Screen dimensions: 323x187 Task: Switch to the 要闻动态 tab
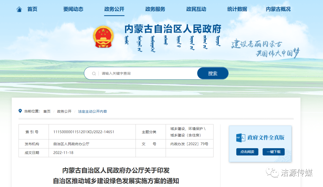[73, 9]
